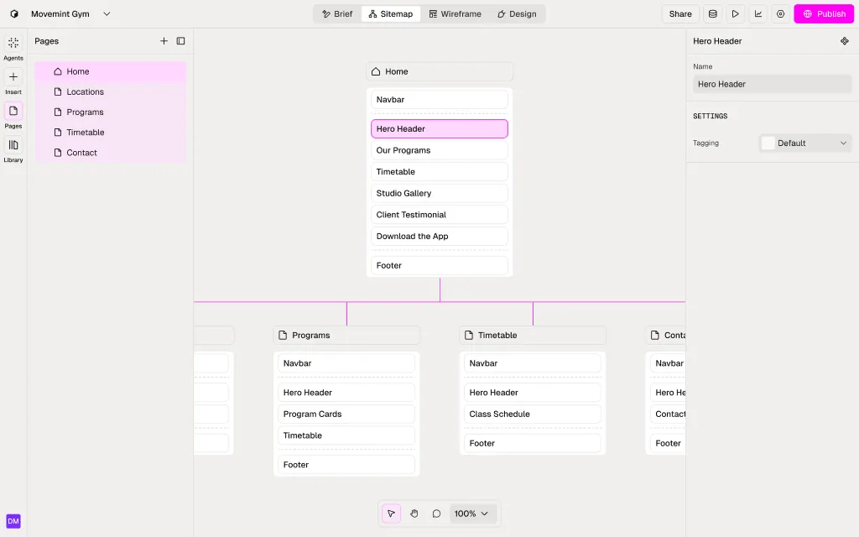
Task: Open the database (CMS) icon
Action: [x=713, y=13]
